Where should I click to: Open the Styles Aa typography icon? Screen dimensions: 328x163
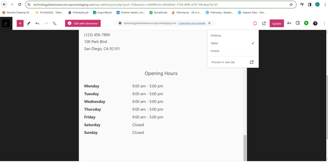point(289,23)
